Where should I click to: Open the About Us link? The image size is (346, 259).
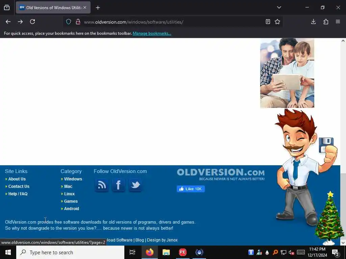coord(17,179)
